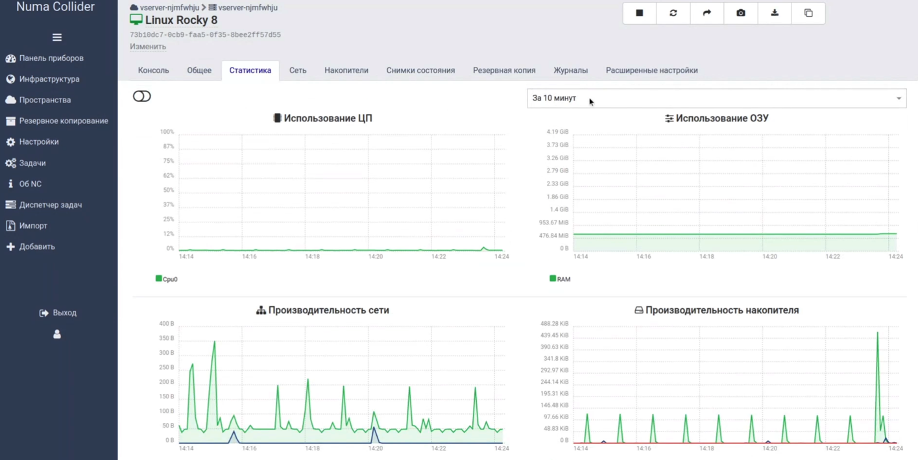
Task: Toggle the hamburger sidebar menu
Action: (57, 38)
